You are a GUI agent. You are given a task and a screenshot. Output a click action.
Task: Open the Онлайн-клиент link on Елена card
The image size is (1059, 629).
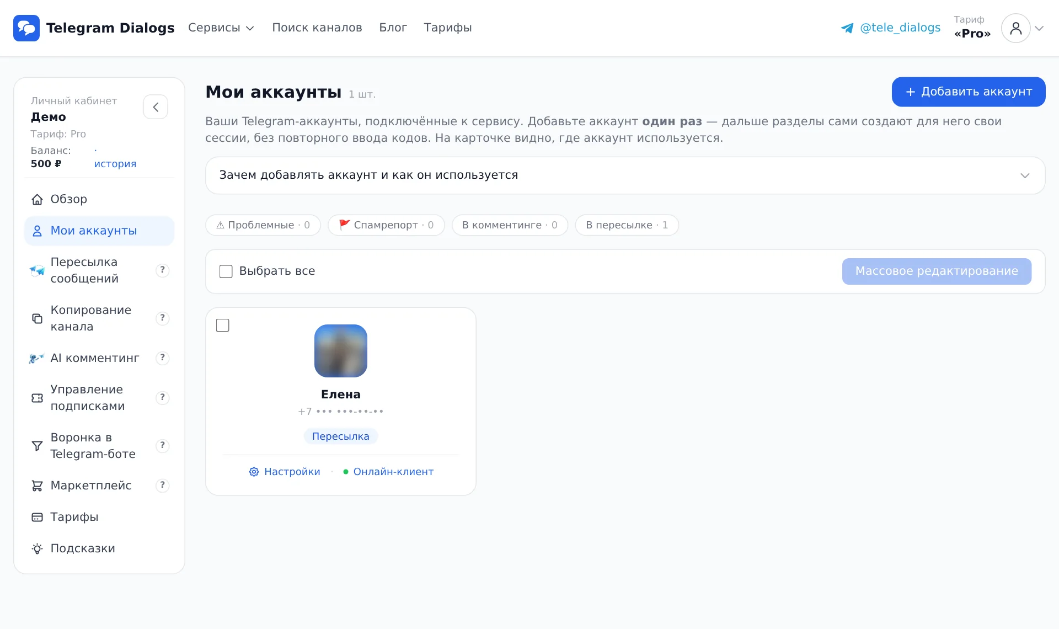click(x=393, y=472)
